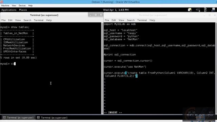Image resolution: width=217 pixels, height=122 pixels.
Task: Click first taskbar terminal icon
Action: click(x=4, y=118)
